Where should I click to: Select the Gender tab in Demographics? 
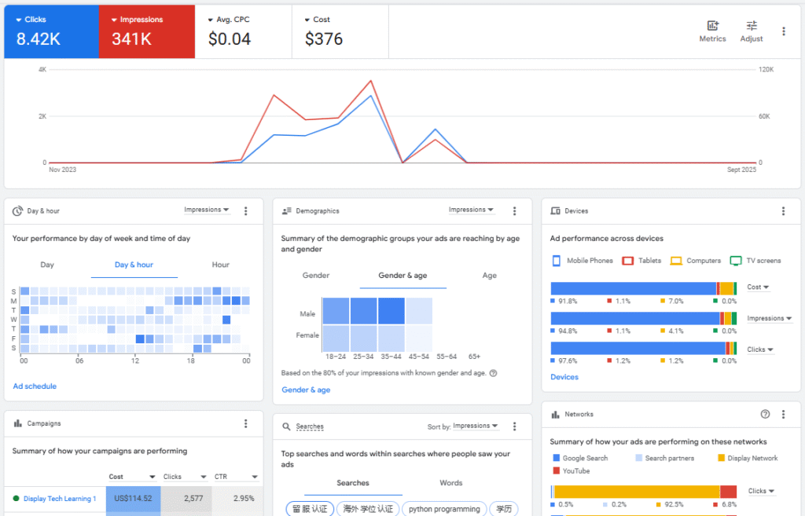[x=316, y=276]
